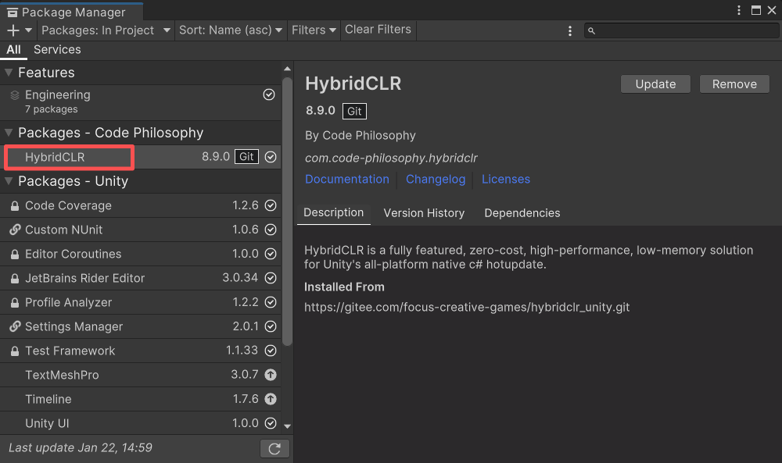Collapse the Packages - Unity section
The image size is (782, 463).
tap(9, 181)
